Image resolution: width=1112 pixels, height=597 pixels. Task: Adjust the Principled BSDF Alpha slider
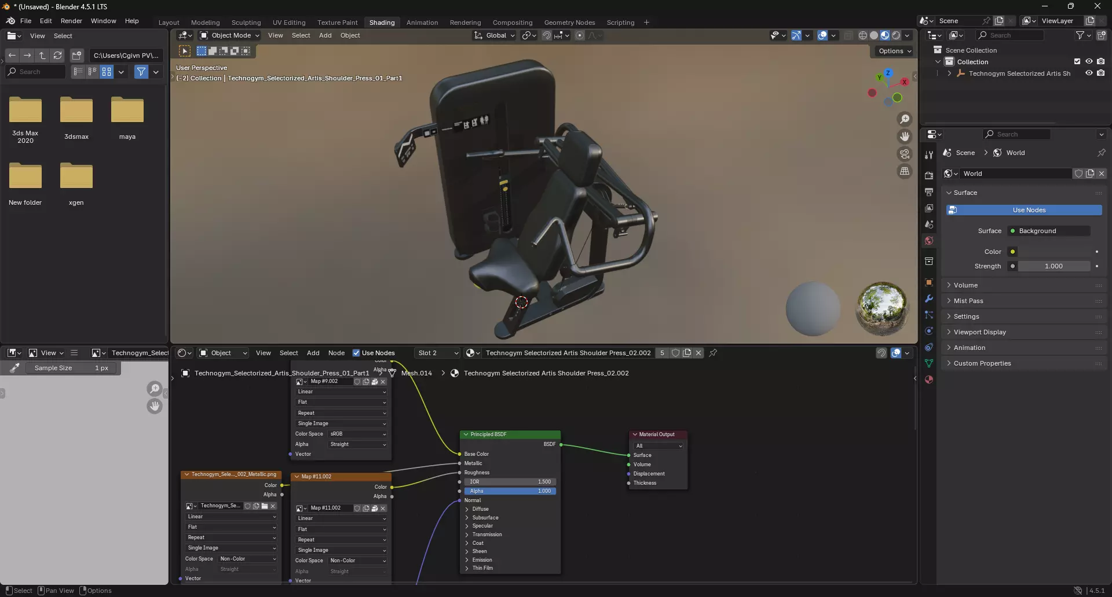(x=510, y=491)
